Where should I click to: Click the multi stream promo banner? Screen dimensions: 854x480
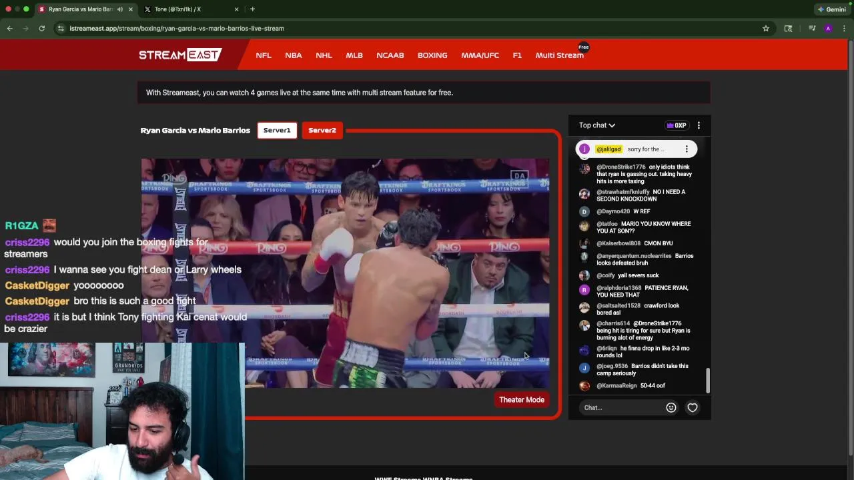click(424, 93)
